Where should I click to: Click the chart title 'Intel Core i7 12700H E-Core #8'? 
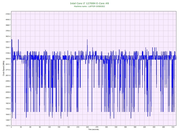point(89,3)
